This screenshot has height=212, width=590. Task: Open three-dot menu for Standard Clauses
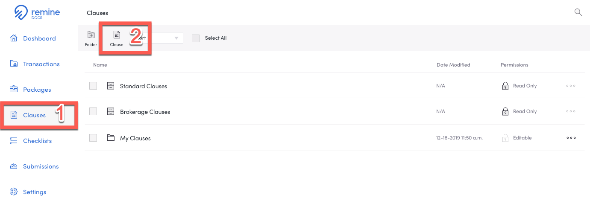coord(571,86)
